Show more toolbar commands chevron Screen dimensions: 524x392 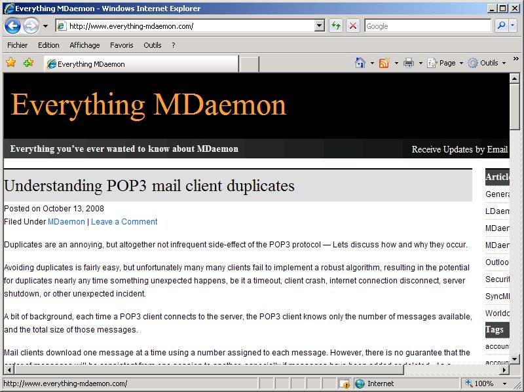coord(516,59)
